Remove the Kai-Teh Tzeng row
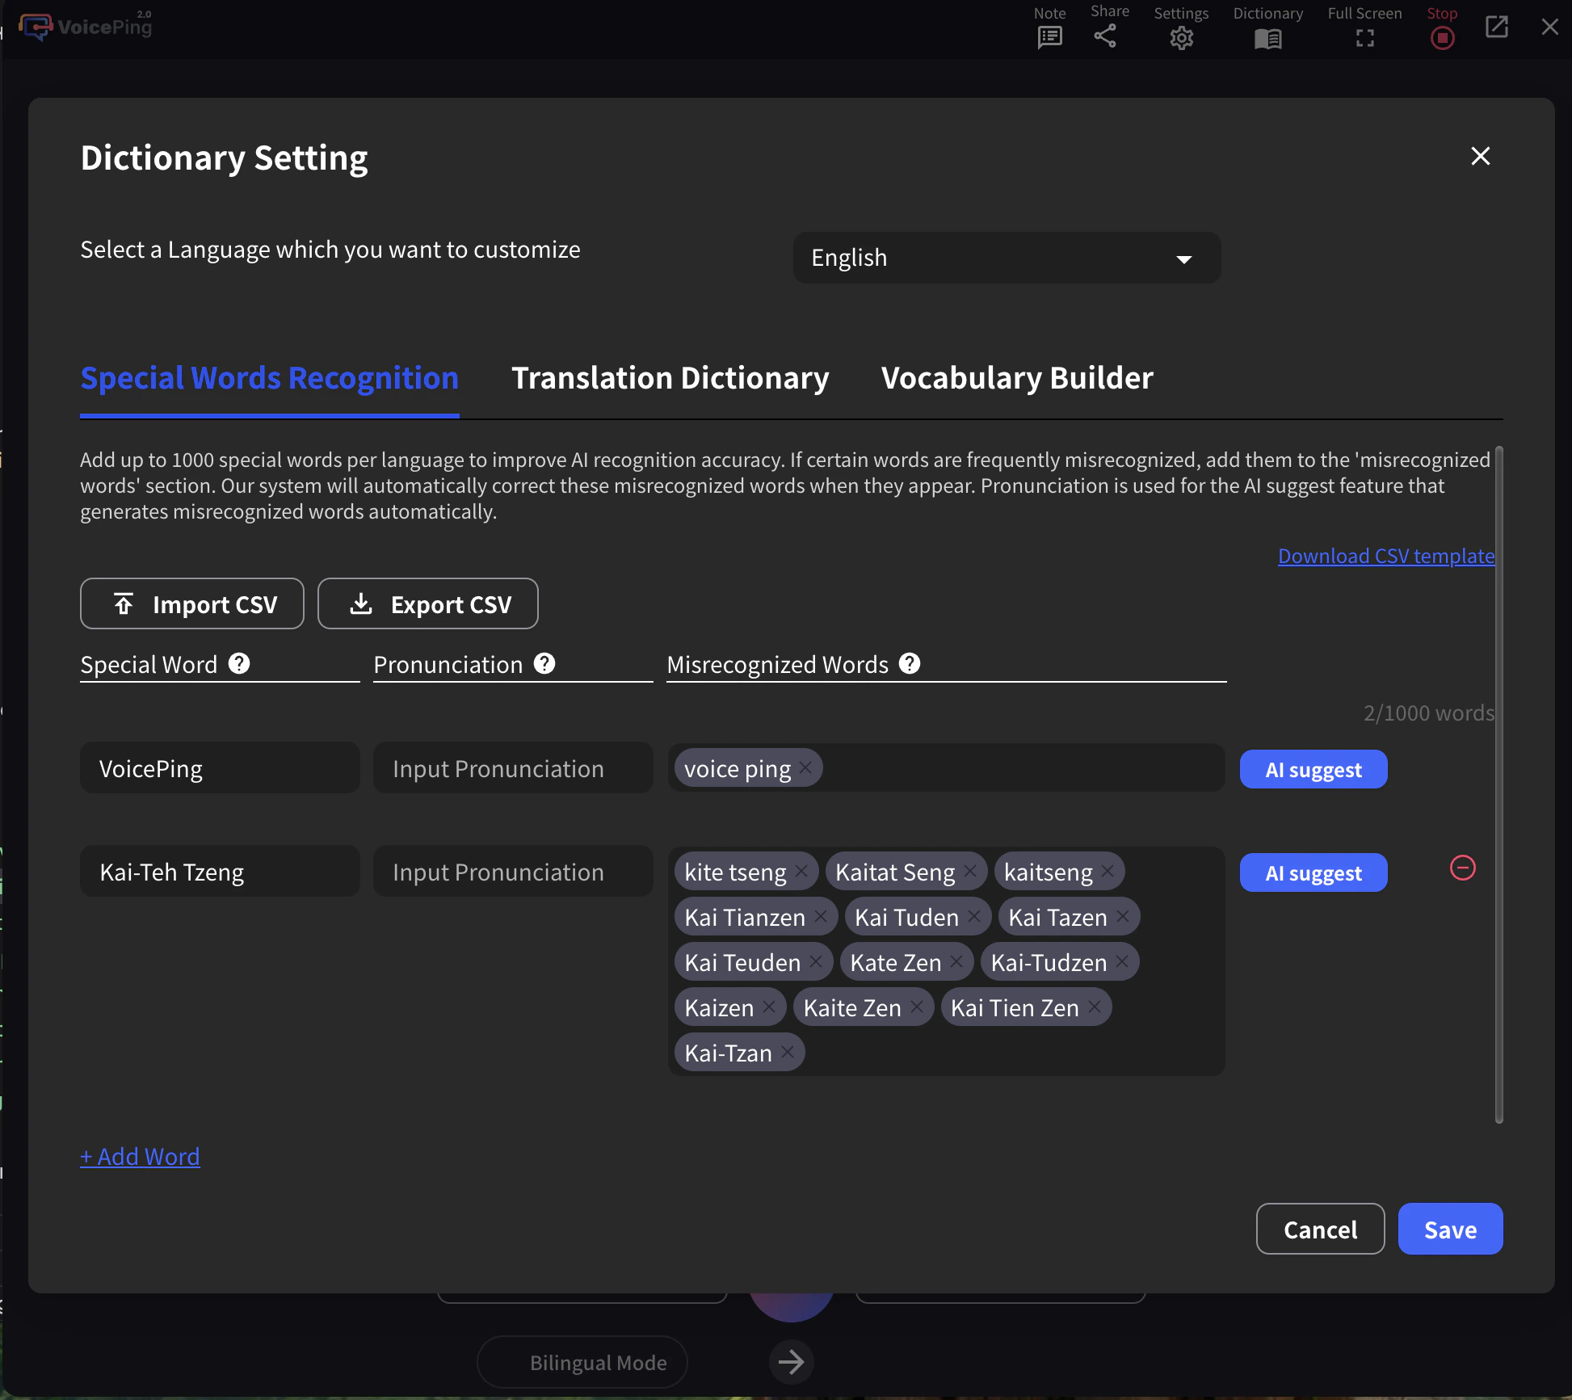This screenshot has height=1400, width=1572. [1462, 868]
